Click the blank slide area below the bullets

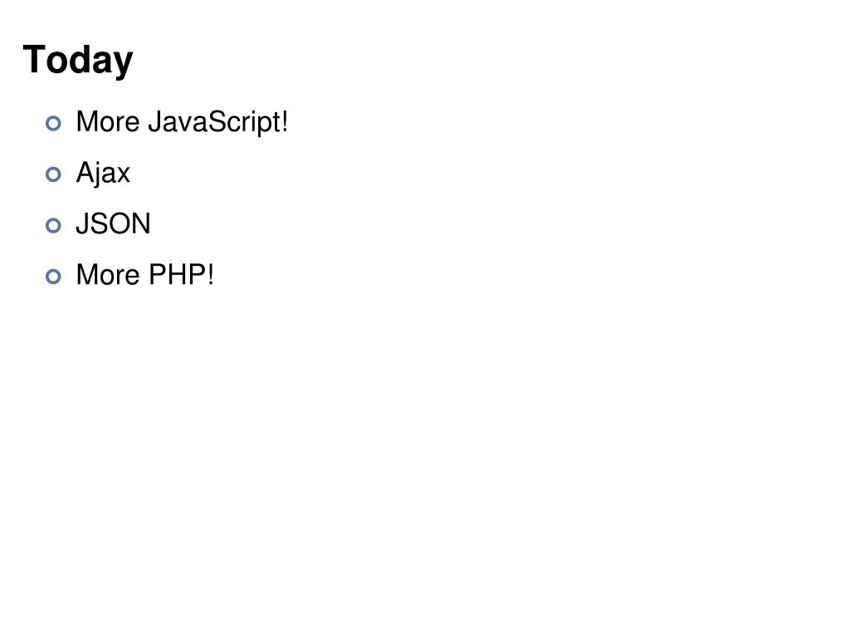(425, 461)
